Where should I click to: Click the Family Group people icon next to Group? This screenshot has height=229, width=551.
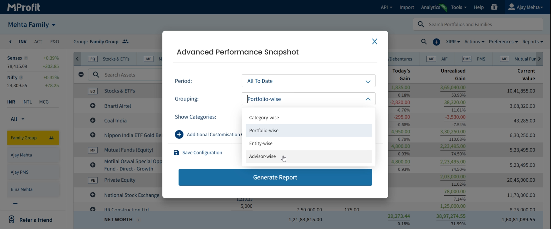[x=125, y=42]
